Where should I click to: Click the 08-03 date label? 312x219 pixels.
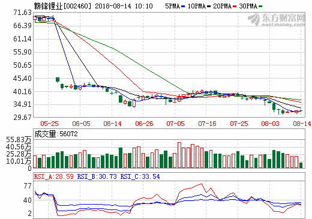(x=270, y=124)
